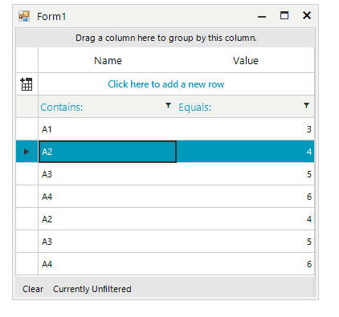Viewport: 339px width, 317px height.
Task: Click the Currently Unfiltered status text
Action: click(x=92, y=289)
